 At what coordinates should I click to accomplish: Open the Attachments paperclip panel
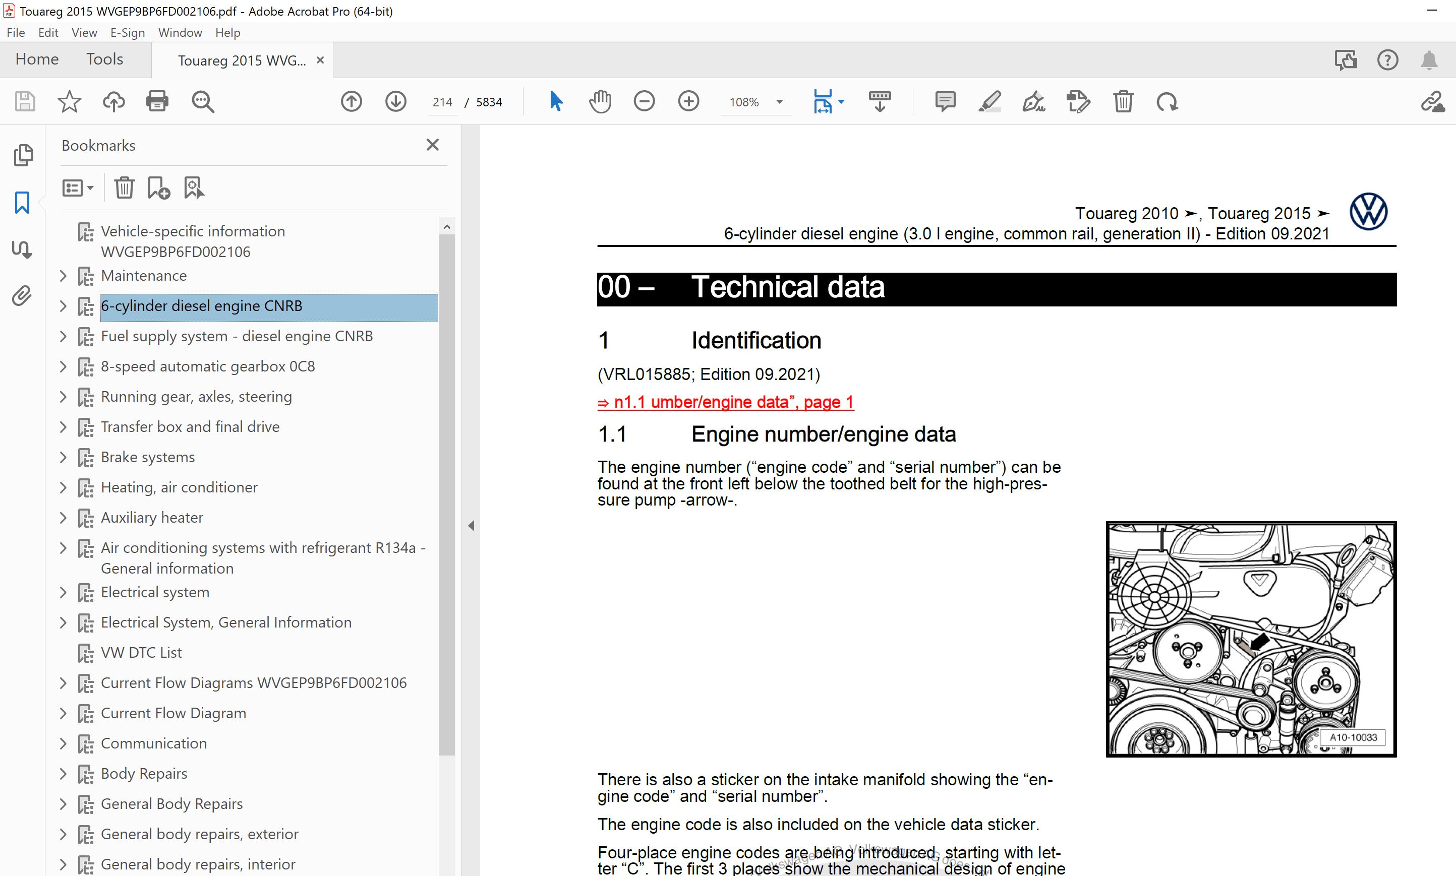[x=22, y=296]
